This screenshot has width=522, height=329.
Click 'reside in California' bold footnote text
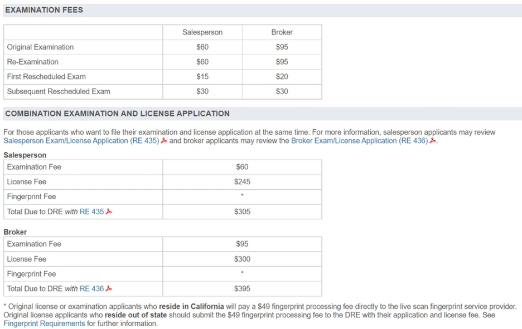191,306
